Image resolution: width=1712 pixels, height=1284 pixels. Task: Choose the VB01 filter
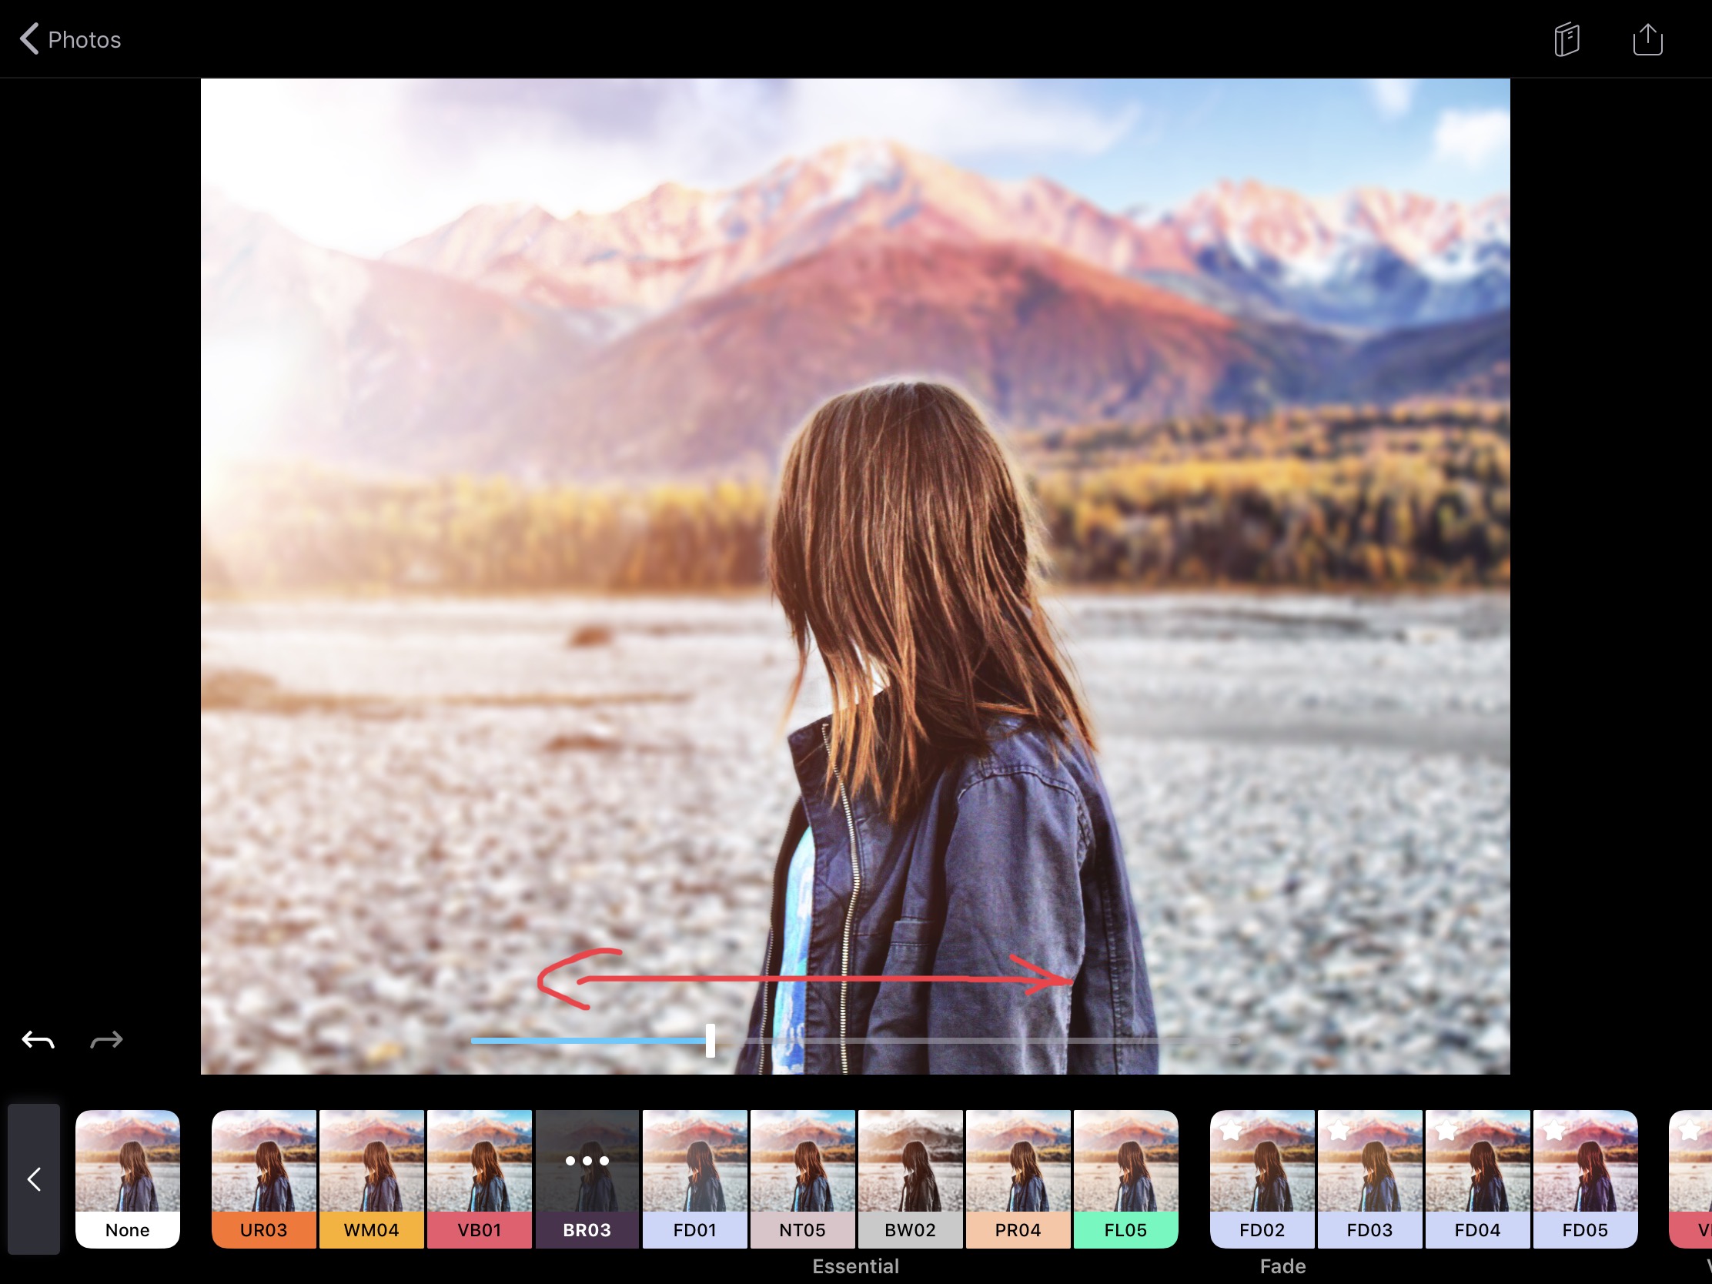(479, 1179)
